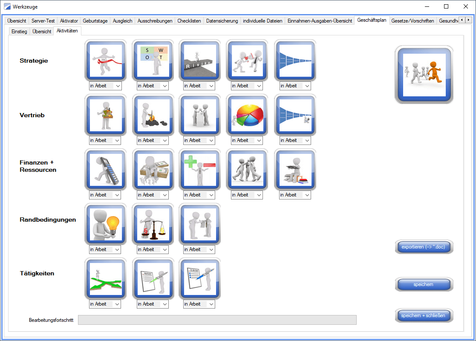This screenshot has width=476, height=341.
Task: Click the plus-minus figure icon
Action: tap(200, 169)
